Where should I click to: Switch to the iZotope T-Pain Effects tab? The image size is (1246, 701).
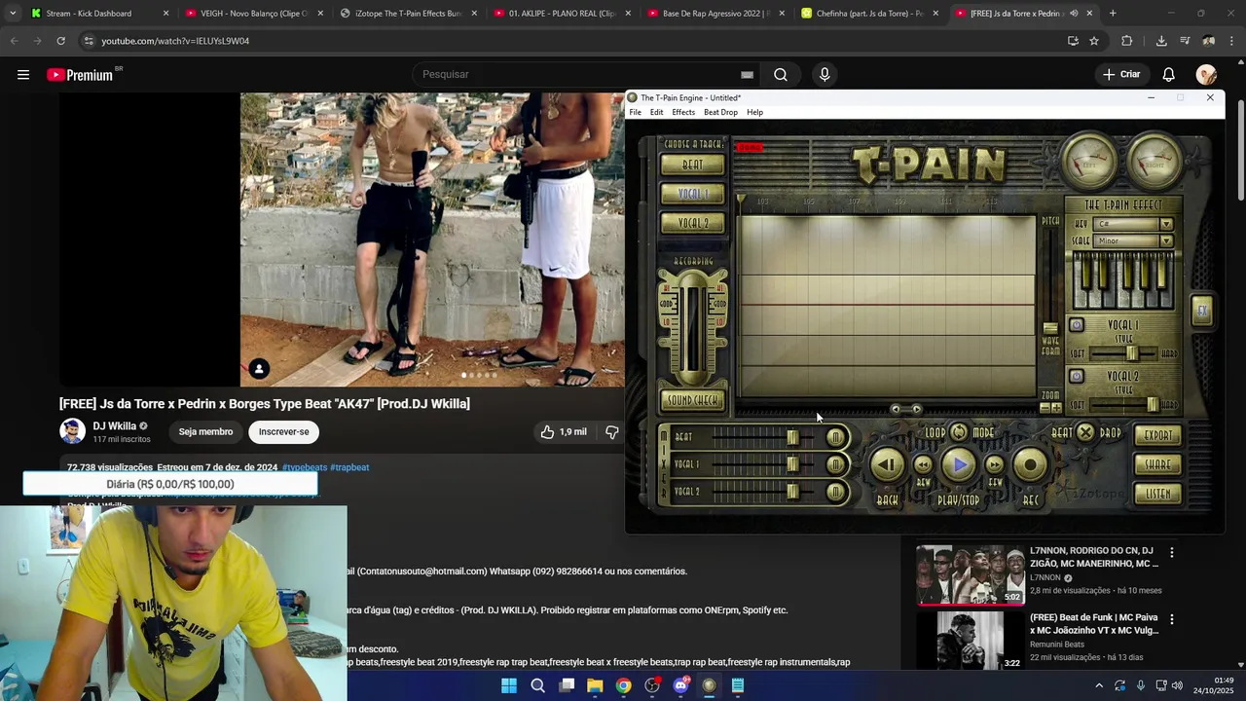pos(409,14)
